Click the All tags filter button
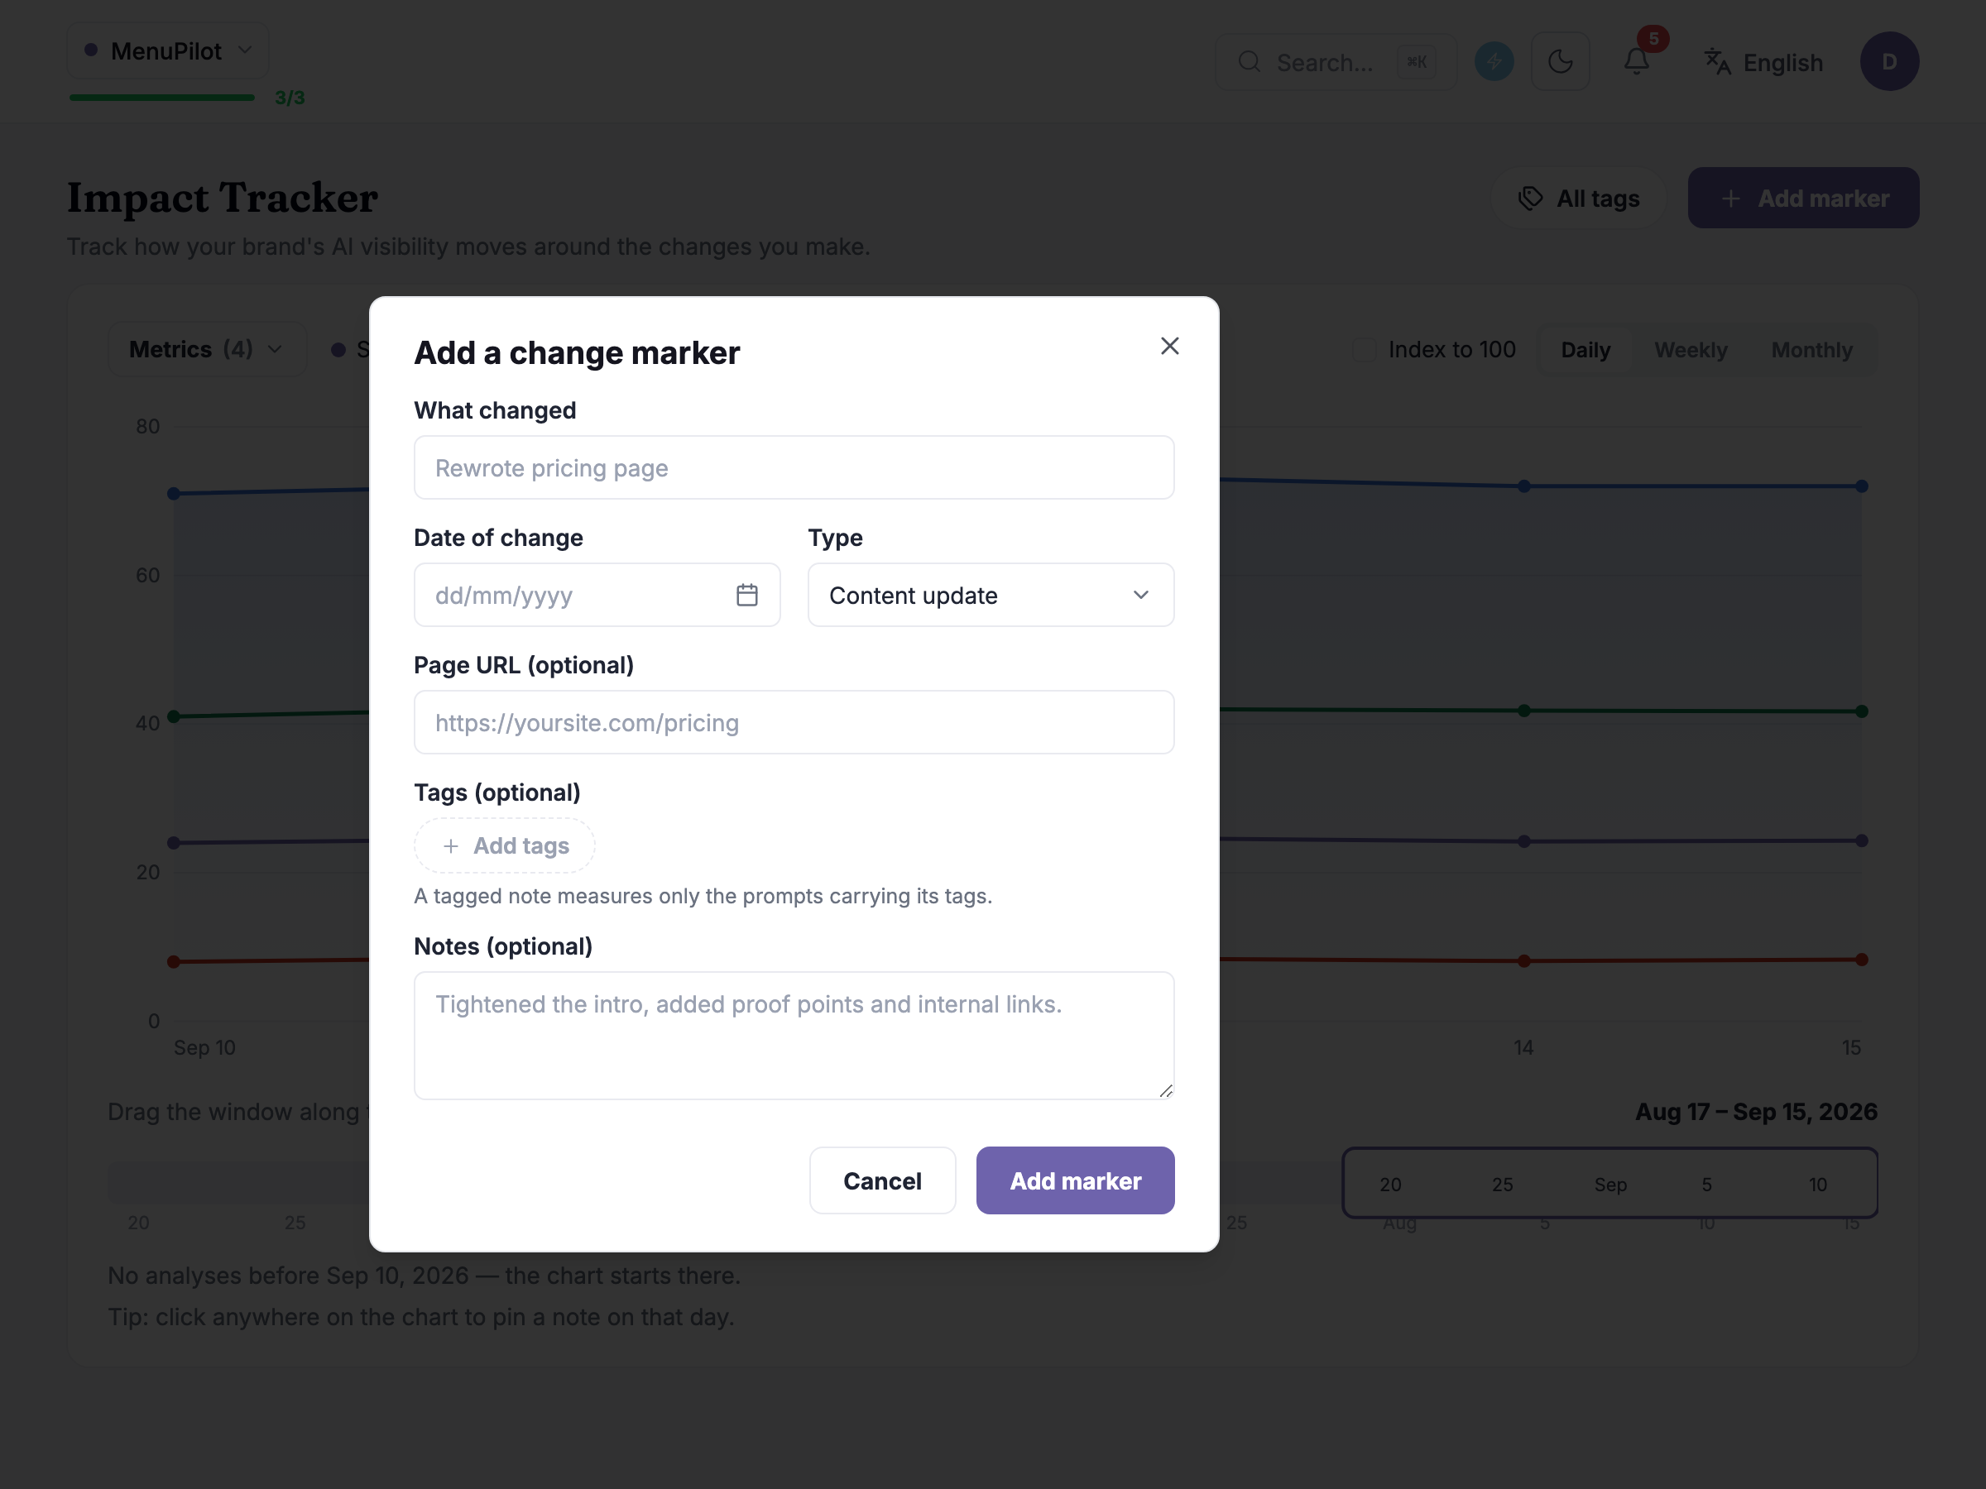 (1578, 199)
